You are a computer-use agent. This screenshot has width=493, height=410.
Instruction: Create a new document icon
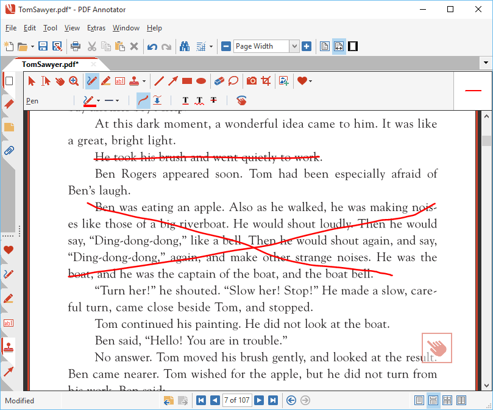point(9,46)
